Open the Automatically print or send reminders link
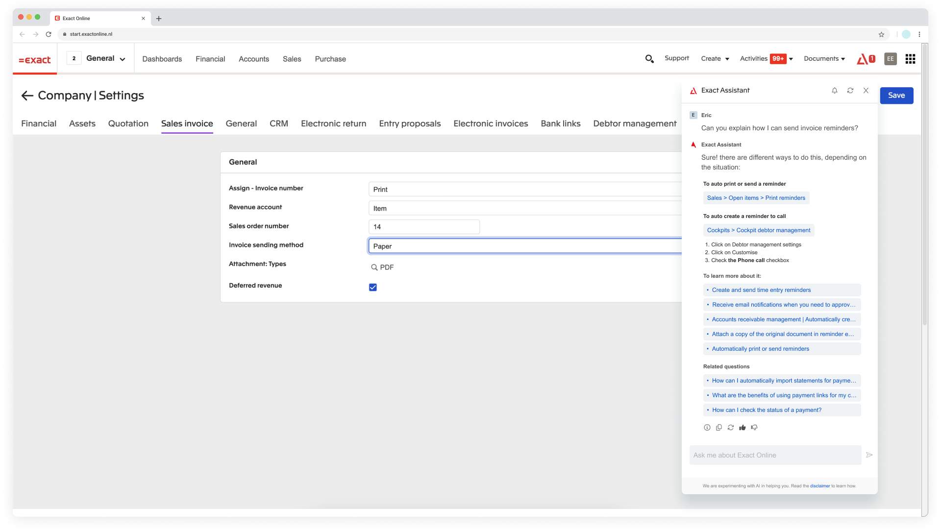 (x=760, y=349)
